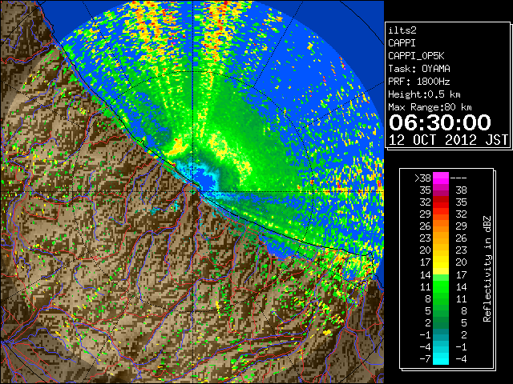Image resolution: width=513 pixels, height=384 pixels.
Task: Click the Reflectivity in dBZ legend title
Action: coord(487,269)
